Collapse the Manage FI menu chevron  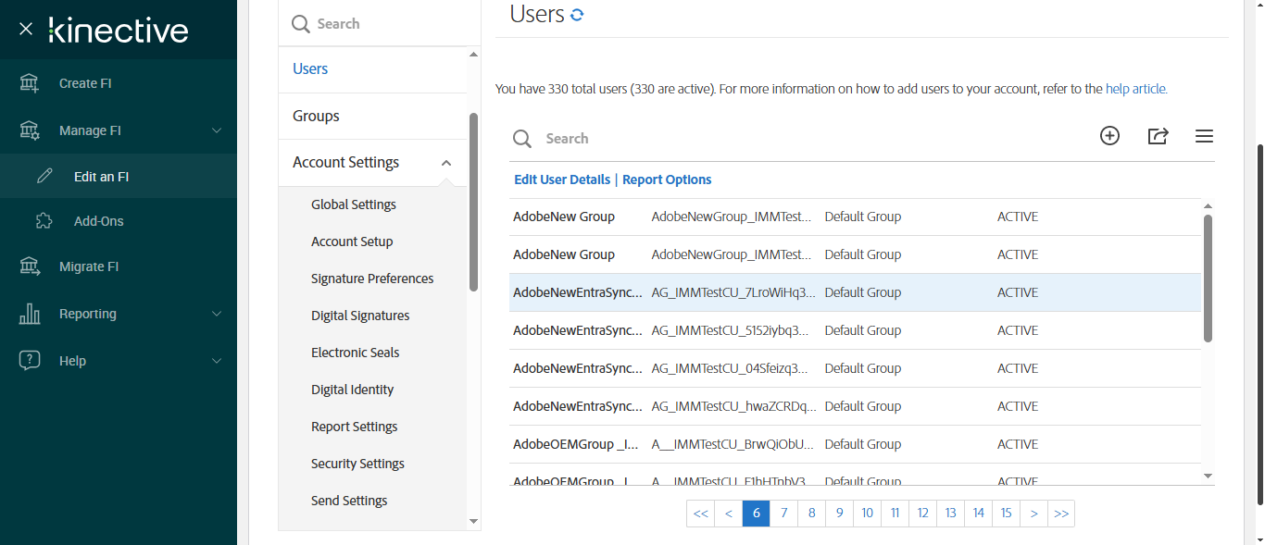tap(217, 130)
